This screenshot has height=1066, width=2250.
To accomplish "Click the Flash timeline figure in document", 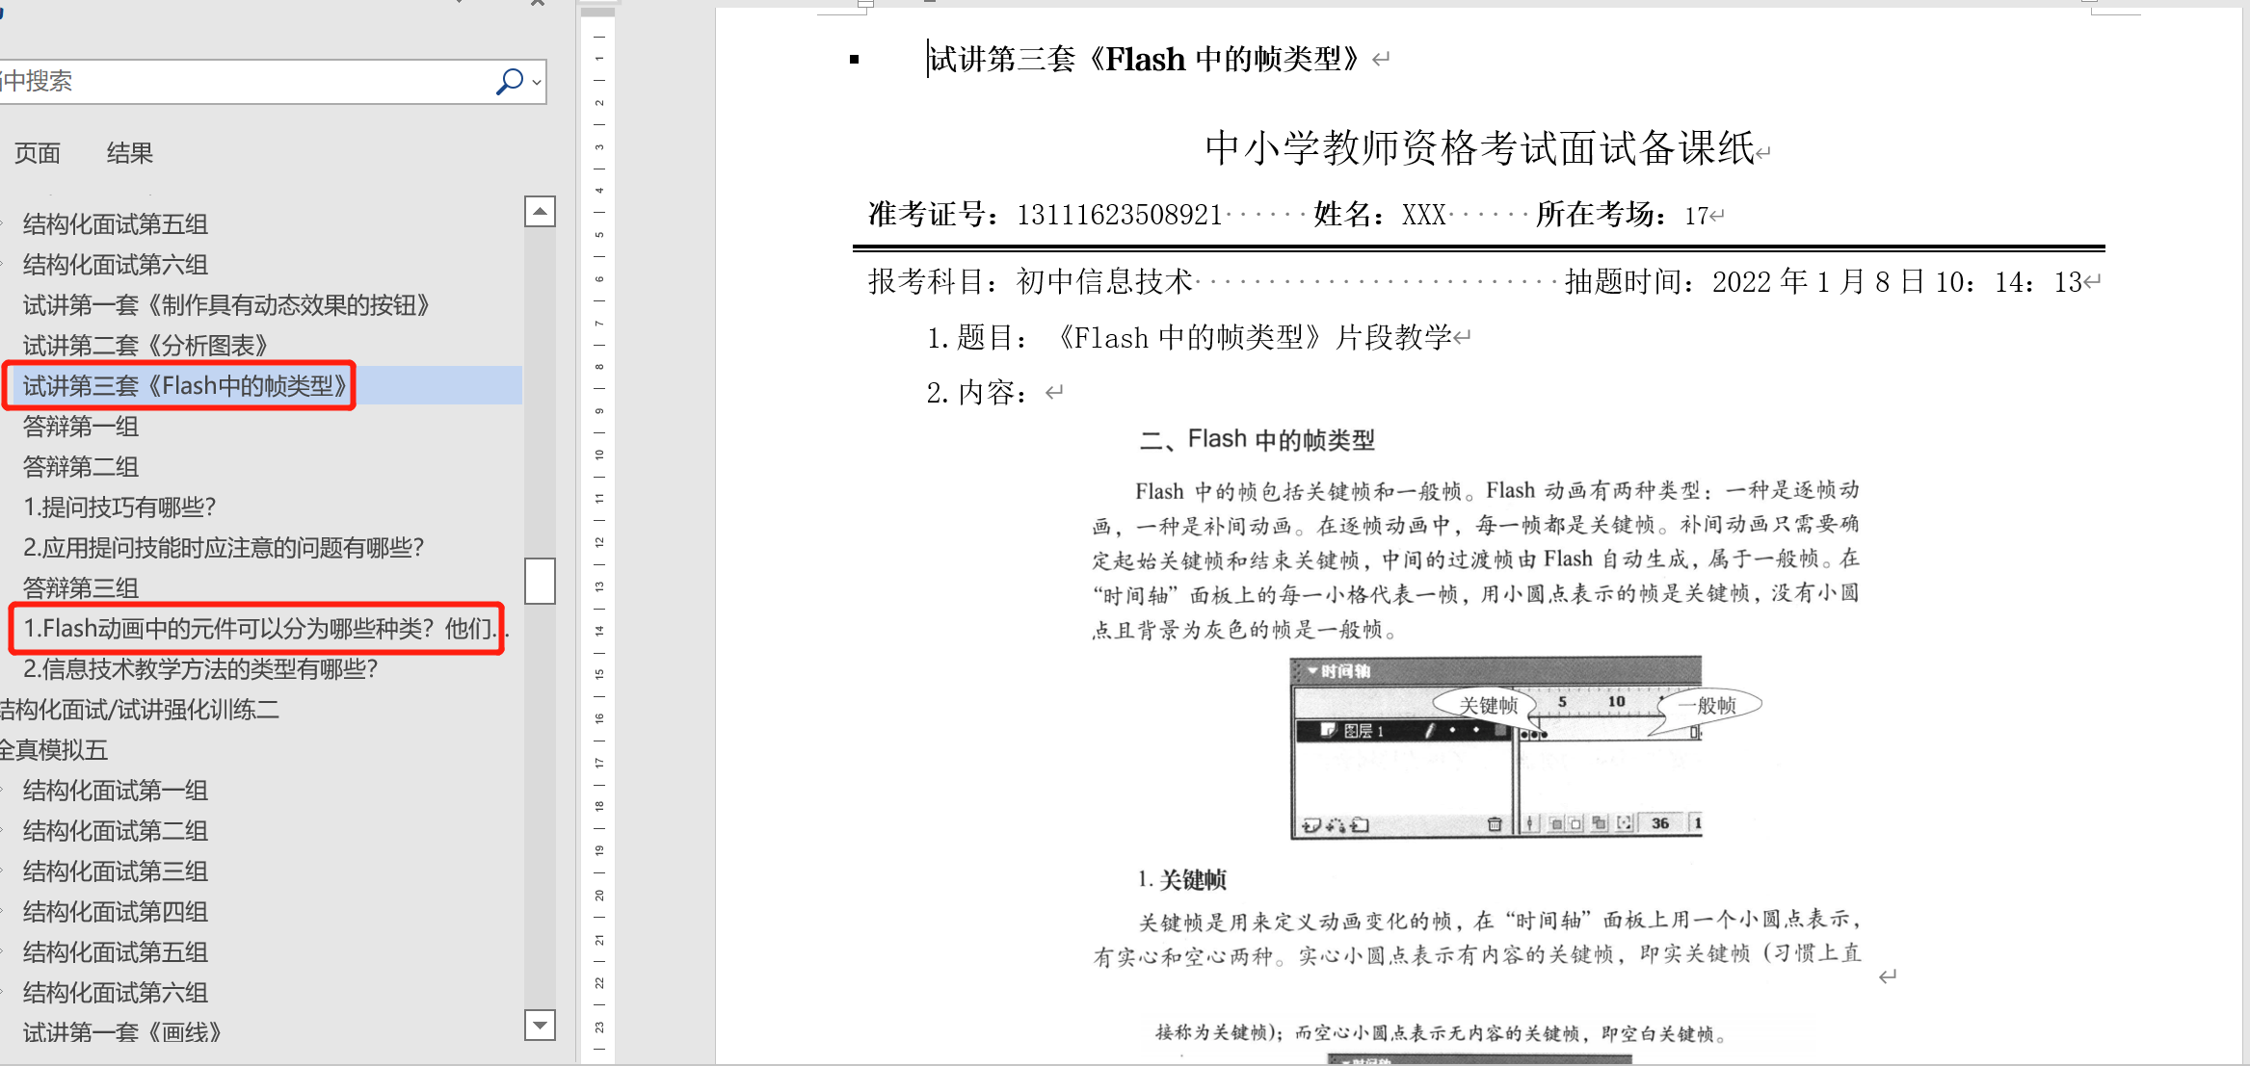I will tap(1496, 748).
